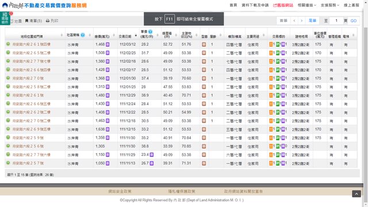Go to next page with the > arrow

(301, 21)
